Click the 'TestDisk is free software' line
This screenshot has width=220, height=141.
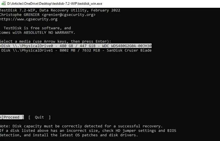[x=37, y=28]
